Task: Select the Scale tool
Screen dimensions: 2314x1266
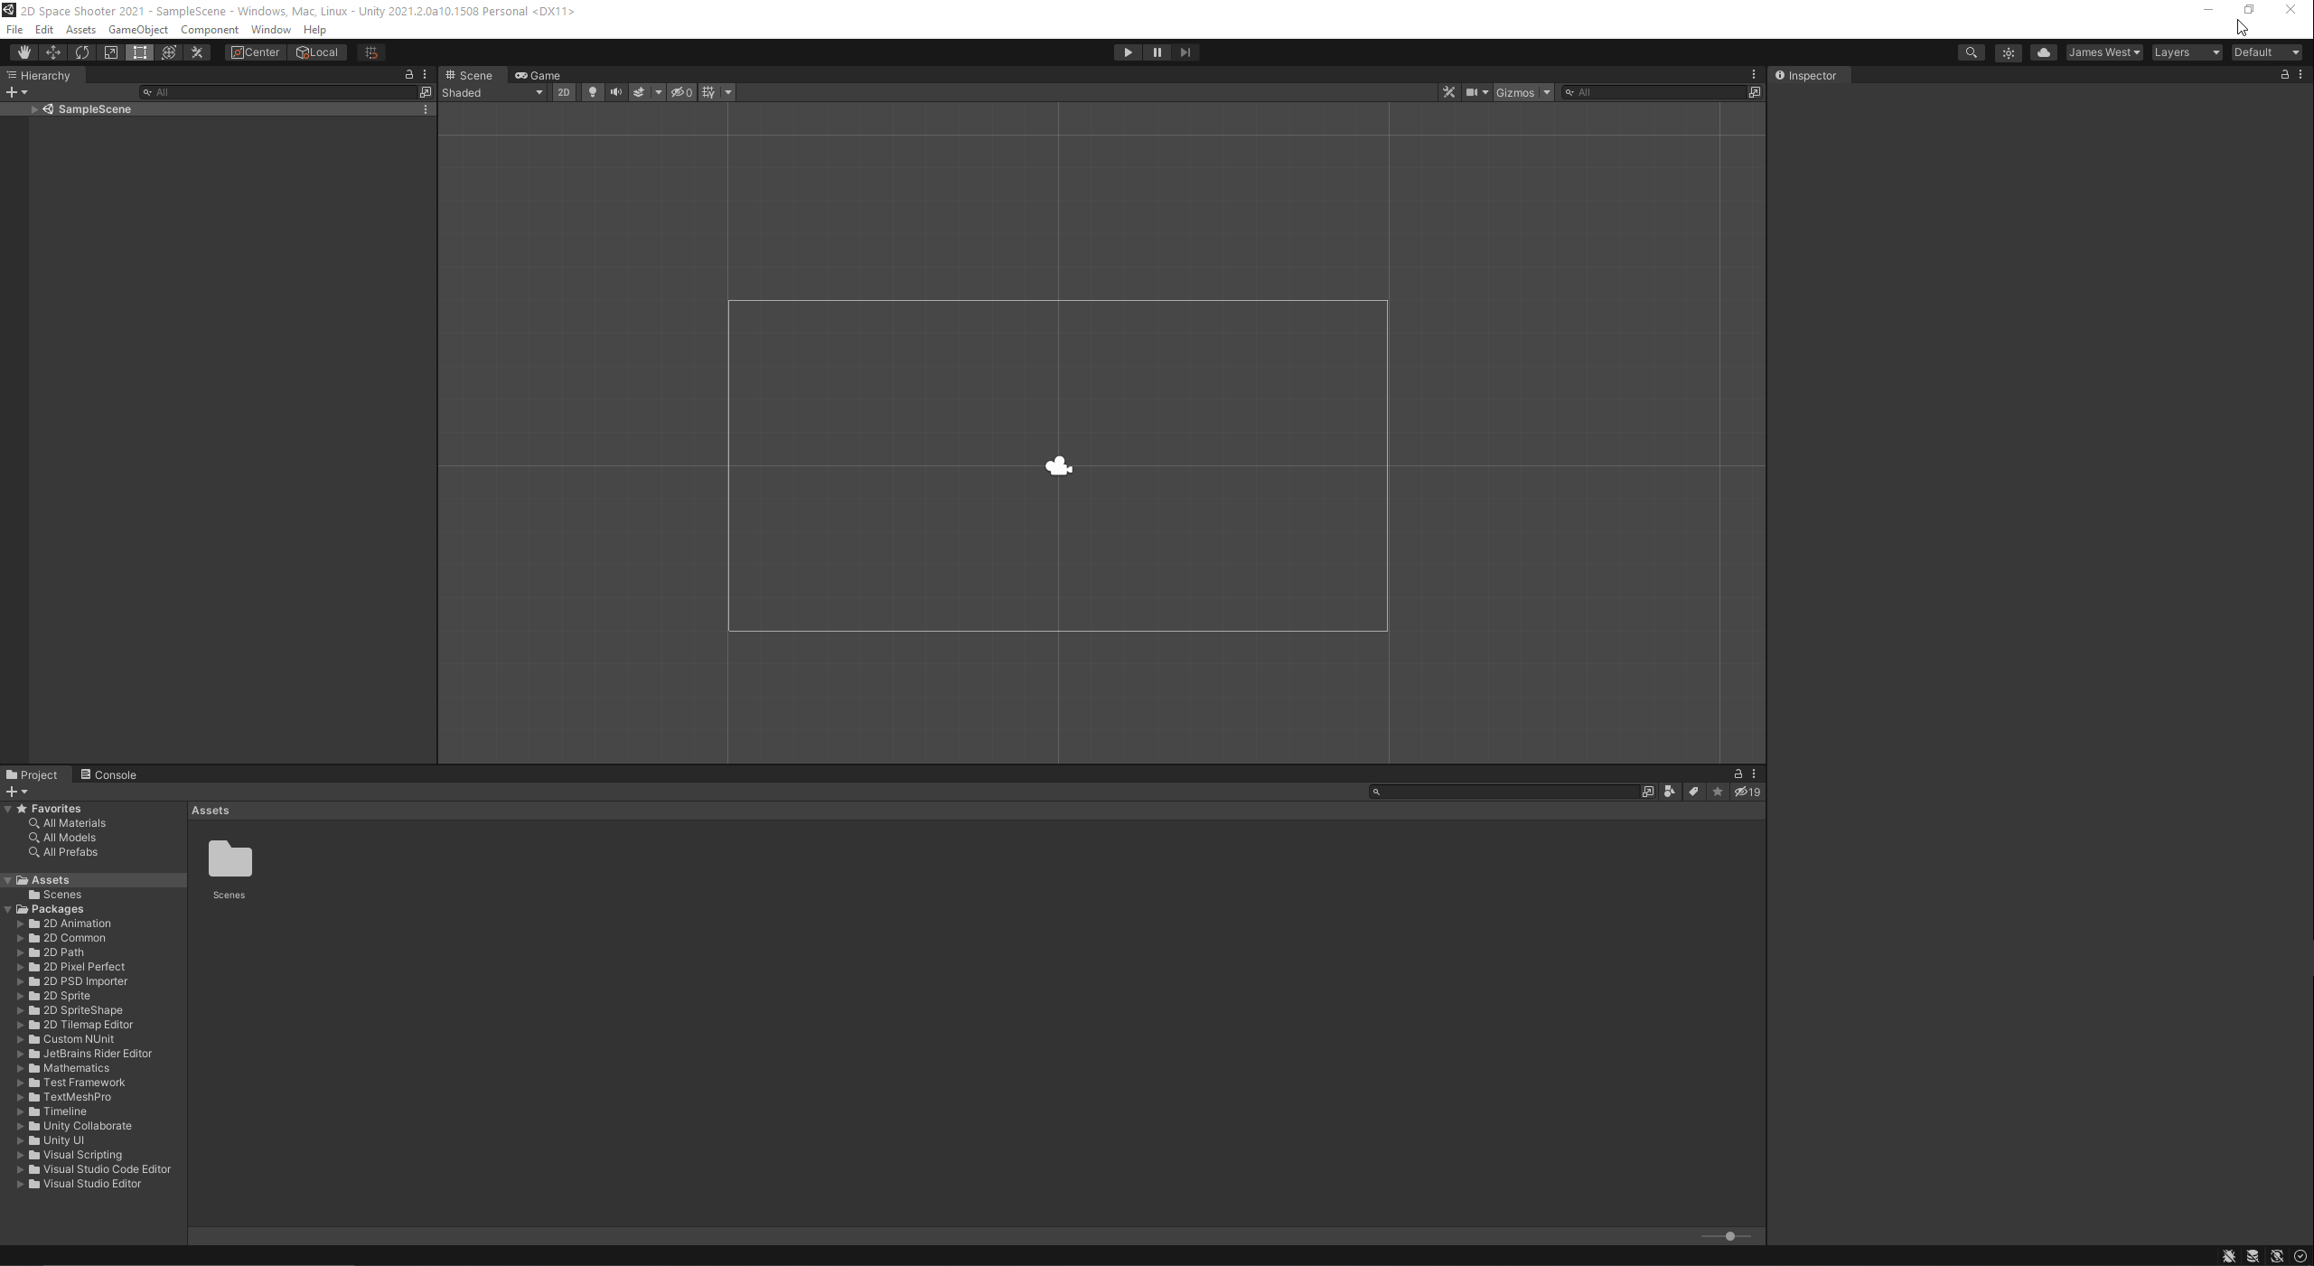Action: click(110, 52)
